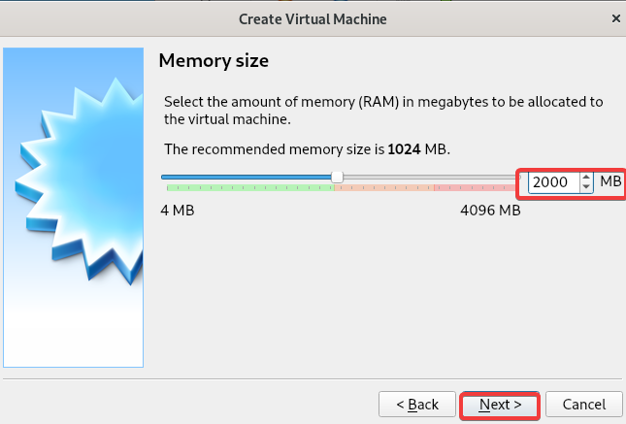Click the 4 MB minimum label
Screen dimensions: 626x424
[x=178, y=211]
